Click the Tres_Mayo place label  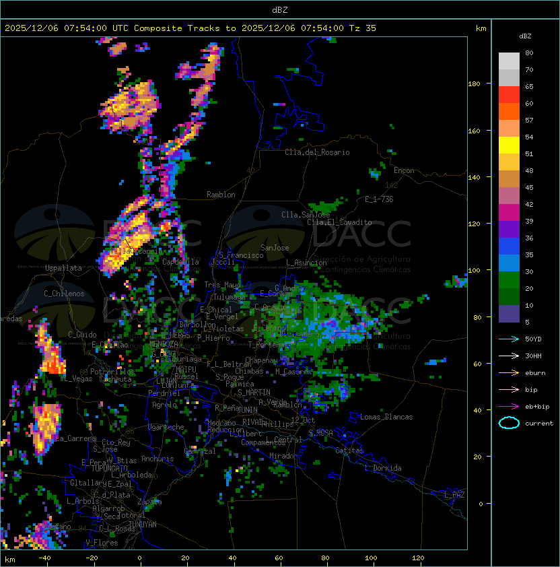click(222, 285)
